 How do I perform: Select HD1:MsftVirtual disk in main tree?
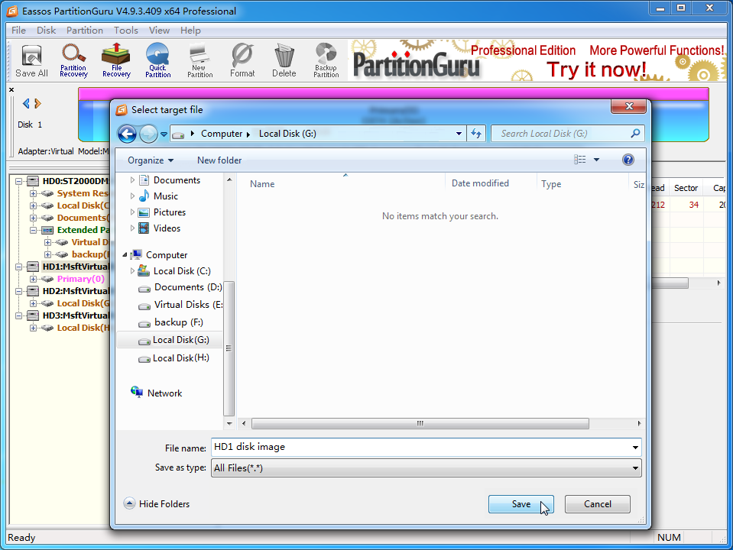(75, 267)
